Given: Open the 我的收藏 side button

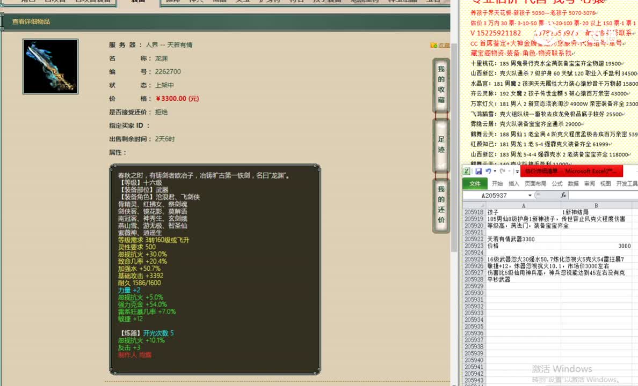Looking at the screenshot, I should pos(441,84).
